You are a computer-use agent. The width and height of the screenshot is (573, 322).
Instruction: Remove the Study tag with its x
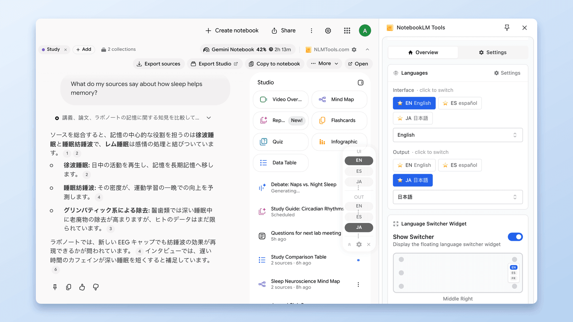pos(66,50)
